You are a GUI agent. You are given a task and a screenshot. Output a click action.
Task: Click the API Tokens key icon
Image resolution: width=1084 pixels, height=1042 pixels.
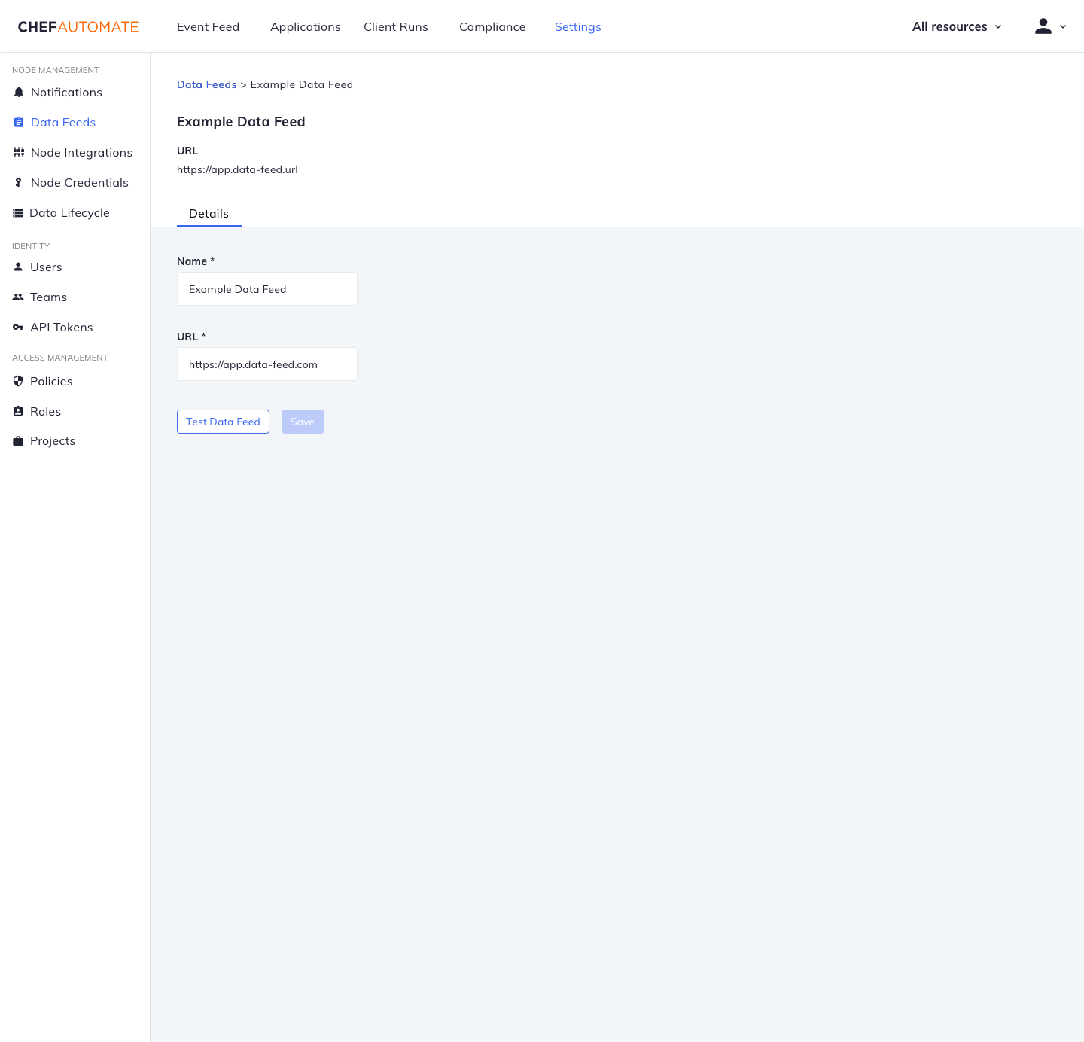point(18,327)
